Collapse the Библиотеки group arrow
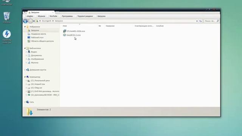Viewport: 242px width, 136px height. click(25, 48)
